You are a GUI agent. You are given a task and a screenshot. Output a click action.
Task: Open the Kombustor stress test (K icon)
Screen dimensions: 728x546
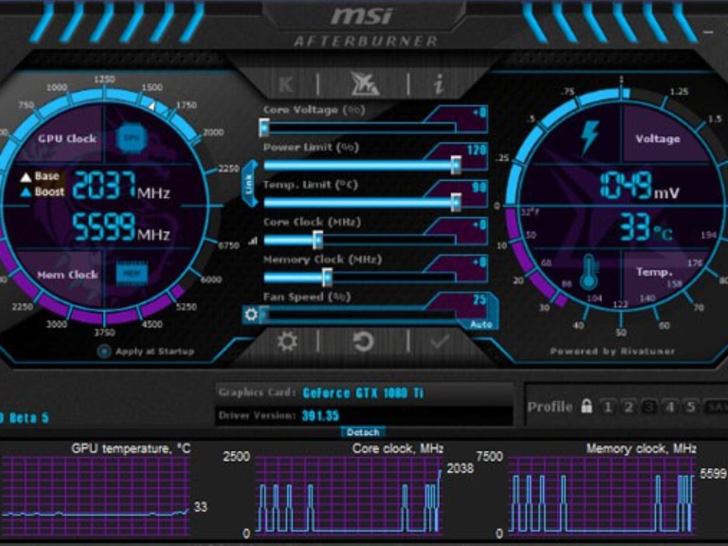285,84
